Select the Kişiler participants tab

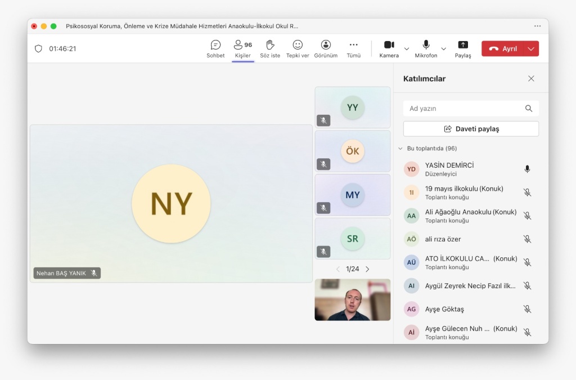243,48
